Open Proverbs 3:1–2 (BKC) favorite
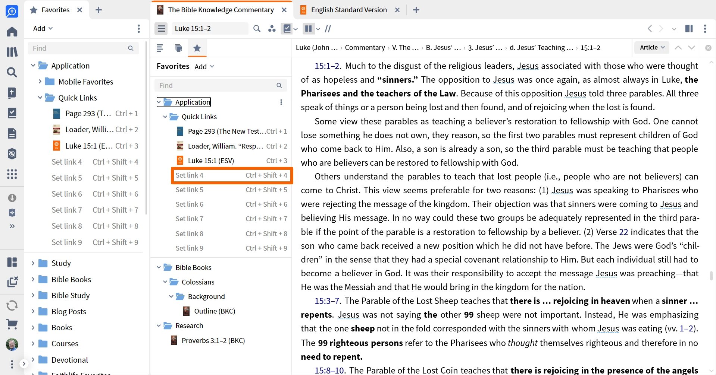 pyautogui.click(x=213, y=340)
